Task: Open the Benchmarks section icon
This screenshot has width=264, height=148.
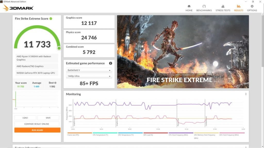Action: pyautogui.click(x=204, y=6)
